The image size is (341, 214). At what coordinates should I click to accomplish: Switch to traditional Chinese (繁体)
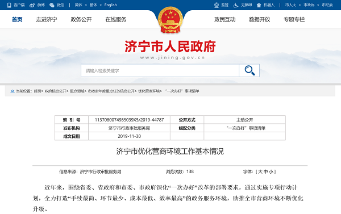coord(93,5)
